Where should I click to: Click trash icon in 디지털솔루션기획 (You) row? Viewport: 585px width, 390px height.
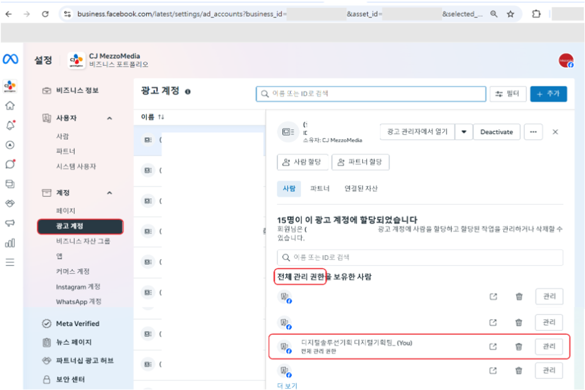(519, 347)
